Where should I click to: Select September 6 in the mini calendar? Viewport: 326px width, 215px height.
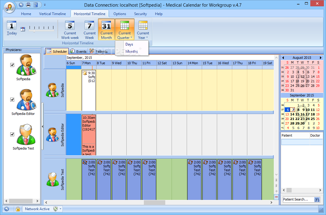[x=287, y=110]
